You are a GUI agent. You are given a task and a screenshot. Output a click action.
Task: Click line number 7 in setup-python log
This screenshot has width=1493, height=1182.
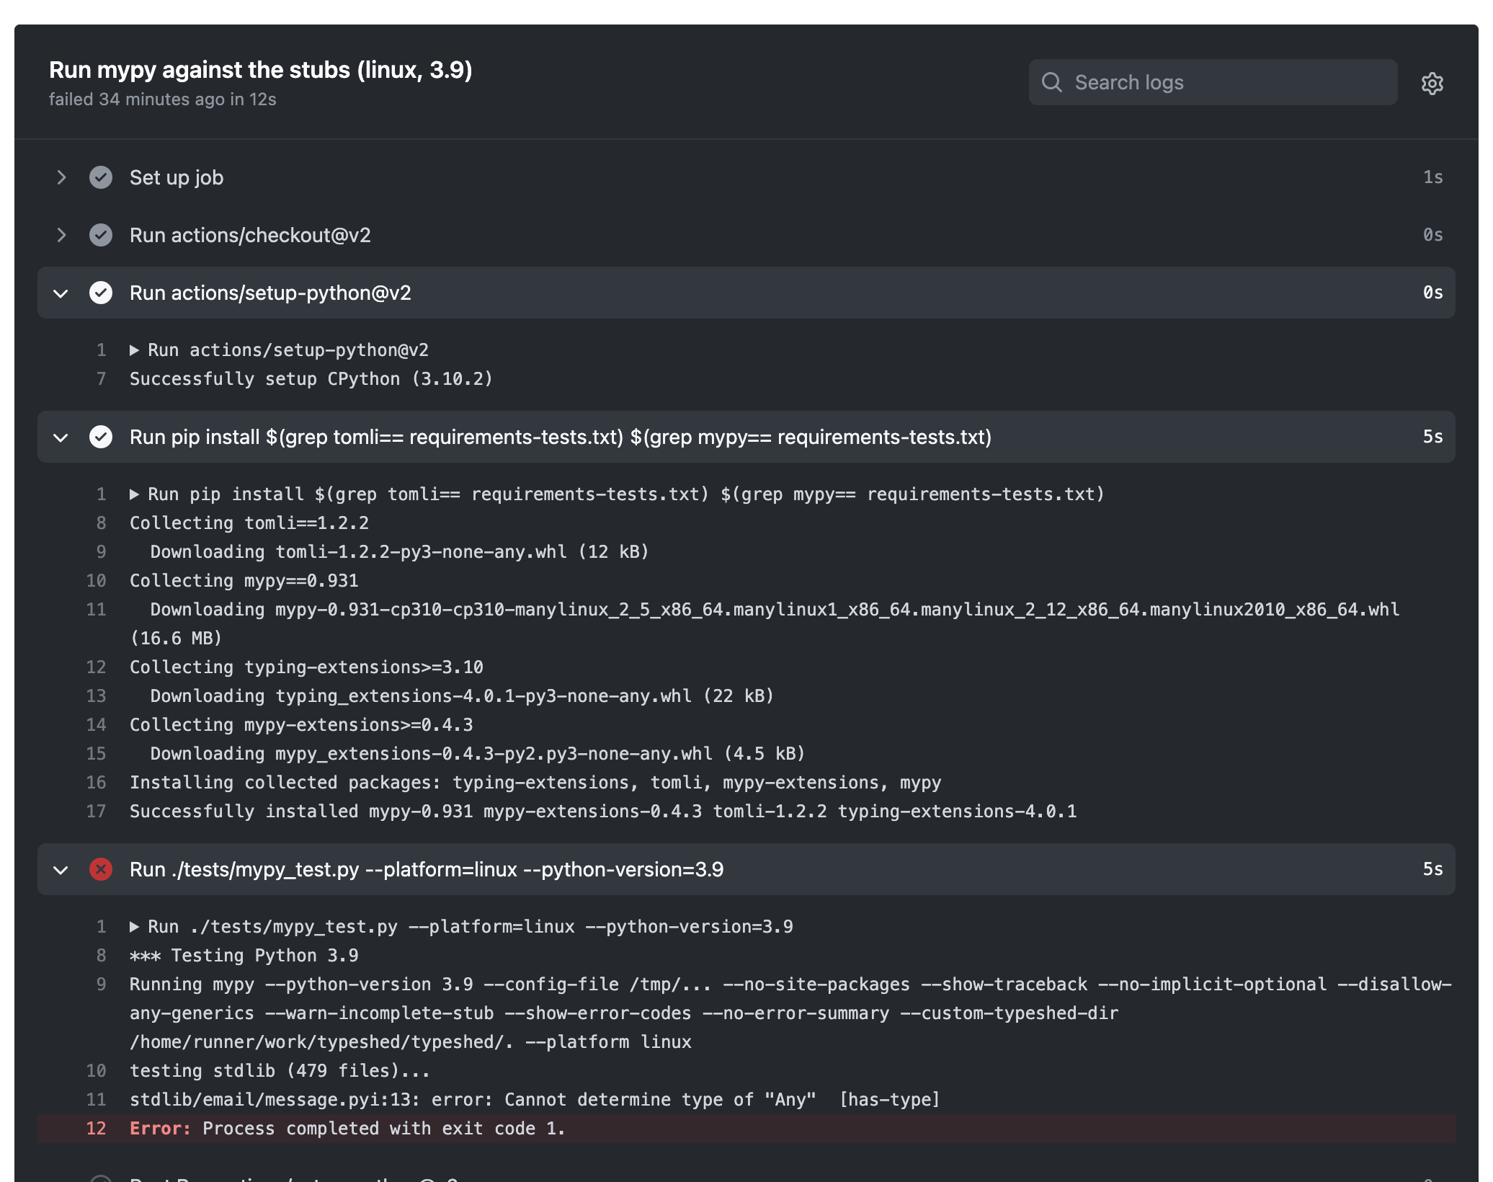(101, 379)
